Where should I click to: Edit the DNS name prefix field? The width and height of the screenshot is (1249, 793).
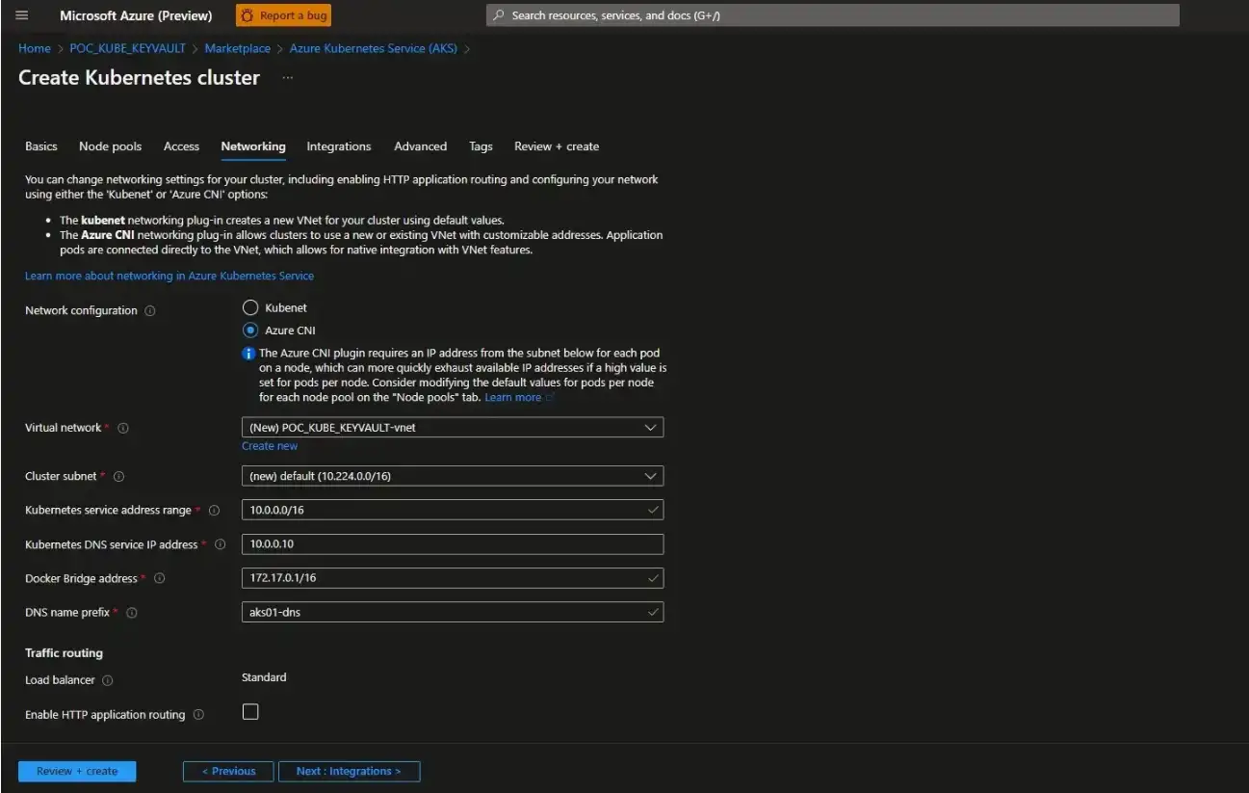(x=453, y=612)
